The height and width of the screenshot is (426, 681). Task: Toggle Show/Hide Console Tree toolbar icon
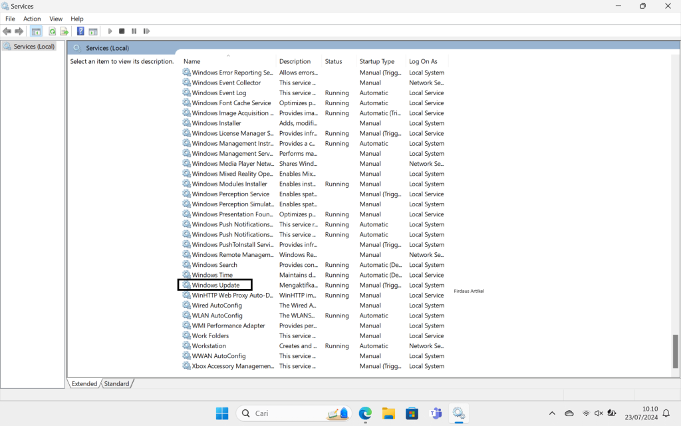[36, 31]
